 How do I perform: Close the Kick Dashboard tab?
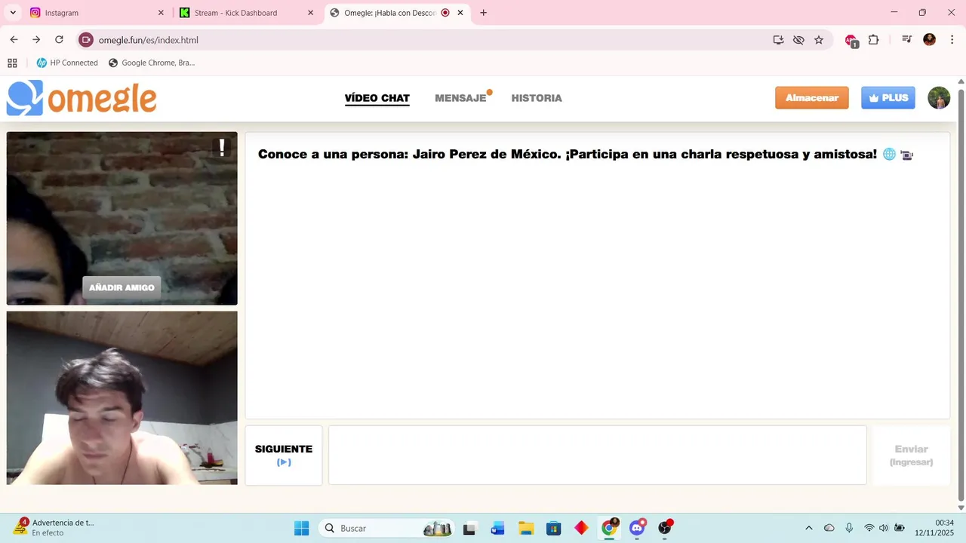(x=310, y=13)
